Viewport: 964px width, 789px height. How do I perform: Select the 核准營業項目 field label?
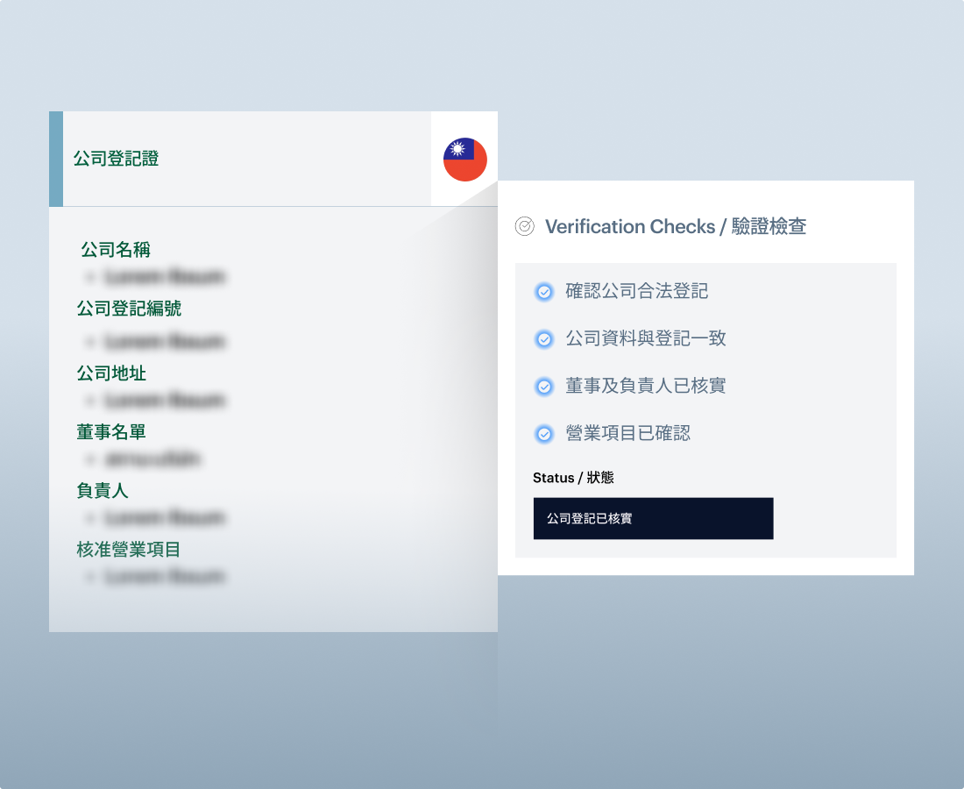coord(129,550)
